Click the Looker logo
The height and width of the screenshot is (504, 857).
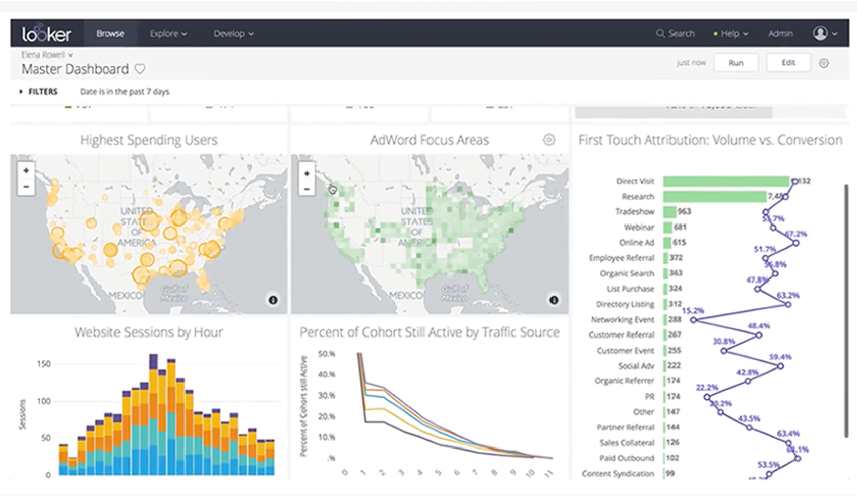(x=47, y=33)
